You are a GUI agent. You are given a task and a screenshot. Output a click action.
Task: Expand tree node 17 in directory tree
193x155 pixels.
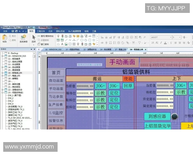click(x=2, y=76)
